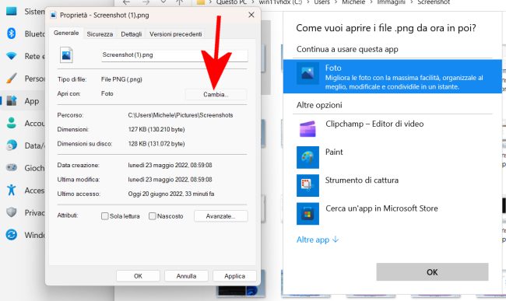This screenshot has width=506, height=301.
Task: Click the Annulla button
Action: pyautogui.click(x=186, y=276)
